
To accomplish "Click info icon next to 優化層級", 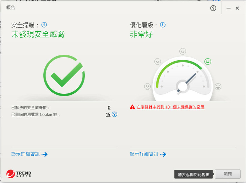I will coord(163,25).
